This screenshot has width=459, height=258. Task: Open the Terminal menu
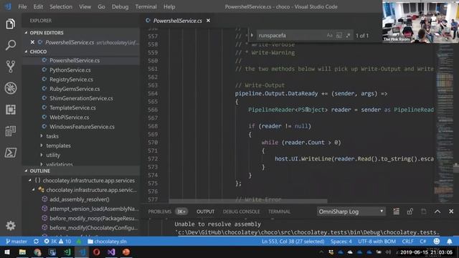click(x=146, y=6)
